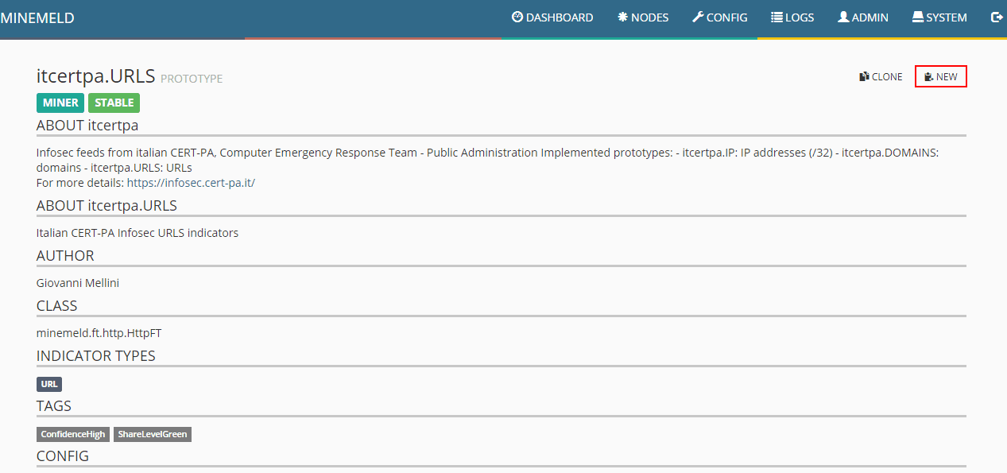The width and height of the screenshot is (1007, 473).
Task: Open the CONFIG page
Action: coord(726,17)
